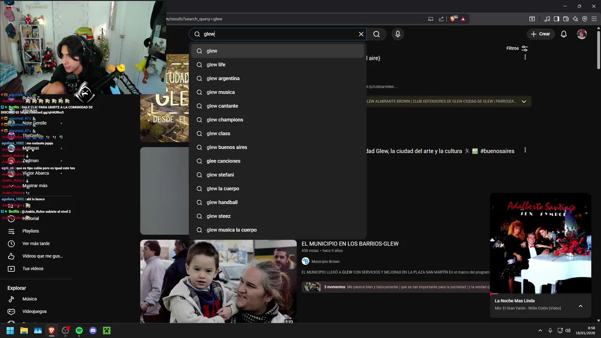Screen dimensions: 601x338
Task: Click the clock icon for Ver más tarde
Action: [11, 244]
